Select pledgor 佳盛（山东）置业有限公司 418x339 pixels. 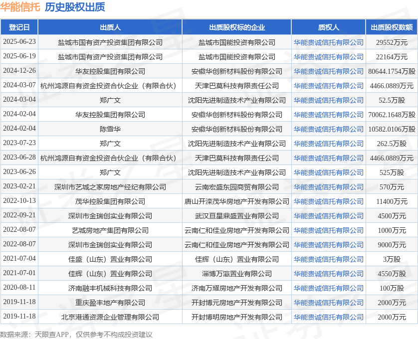[x=110, y=259]
